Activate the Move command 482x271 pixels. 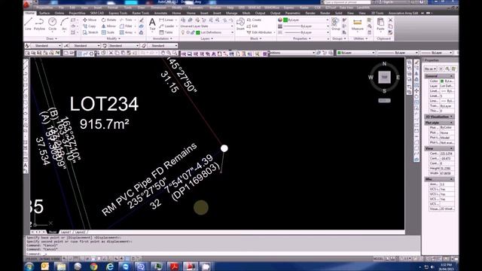[x=90, y=20]
